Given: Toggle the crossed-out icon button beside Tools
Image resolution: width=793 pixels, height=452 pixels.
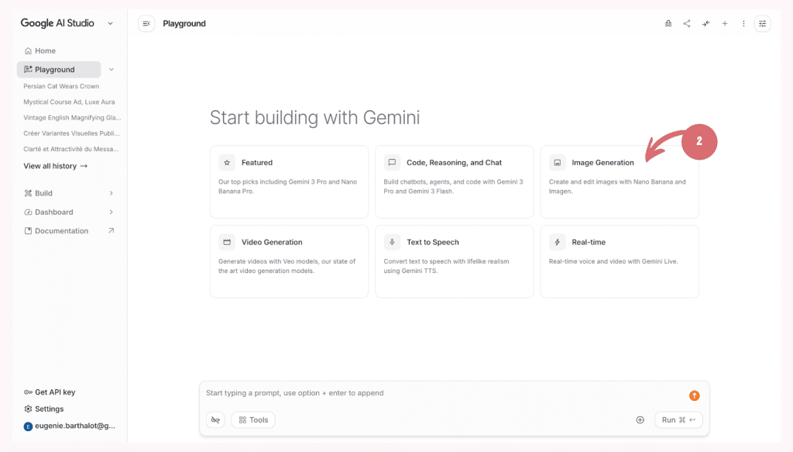Looking at the screenshot, I should tap(215, 419).
